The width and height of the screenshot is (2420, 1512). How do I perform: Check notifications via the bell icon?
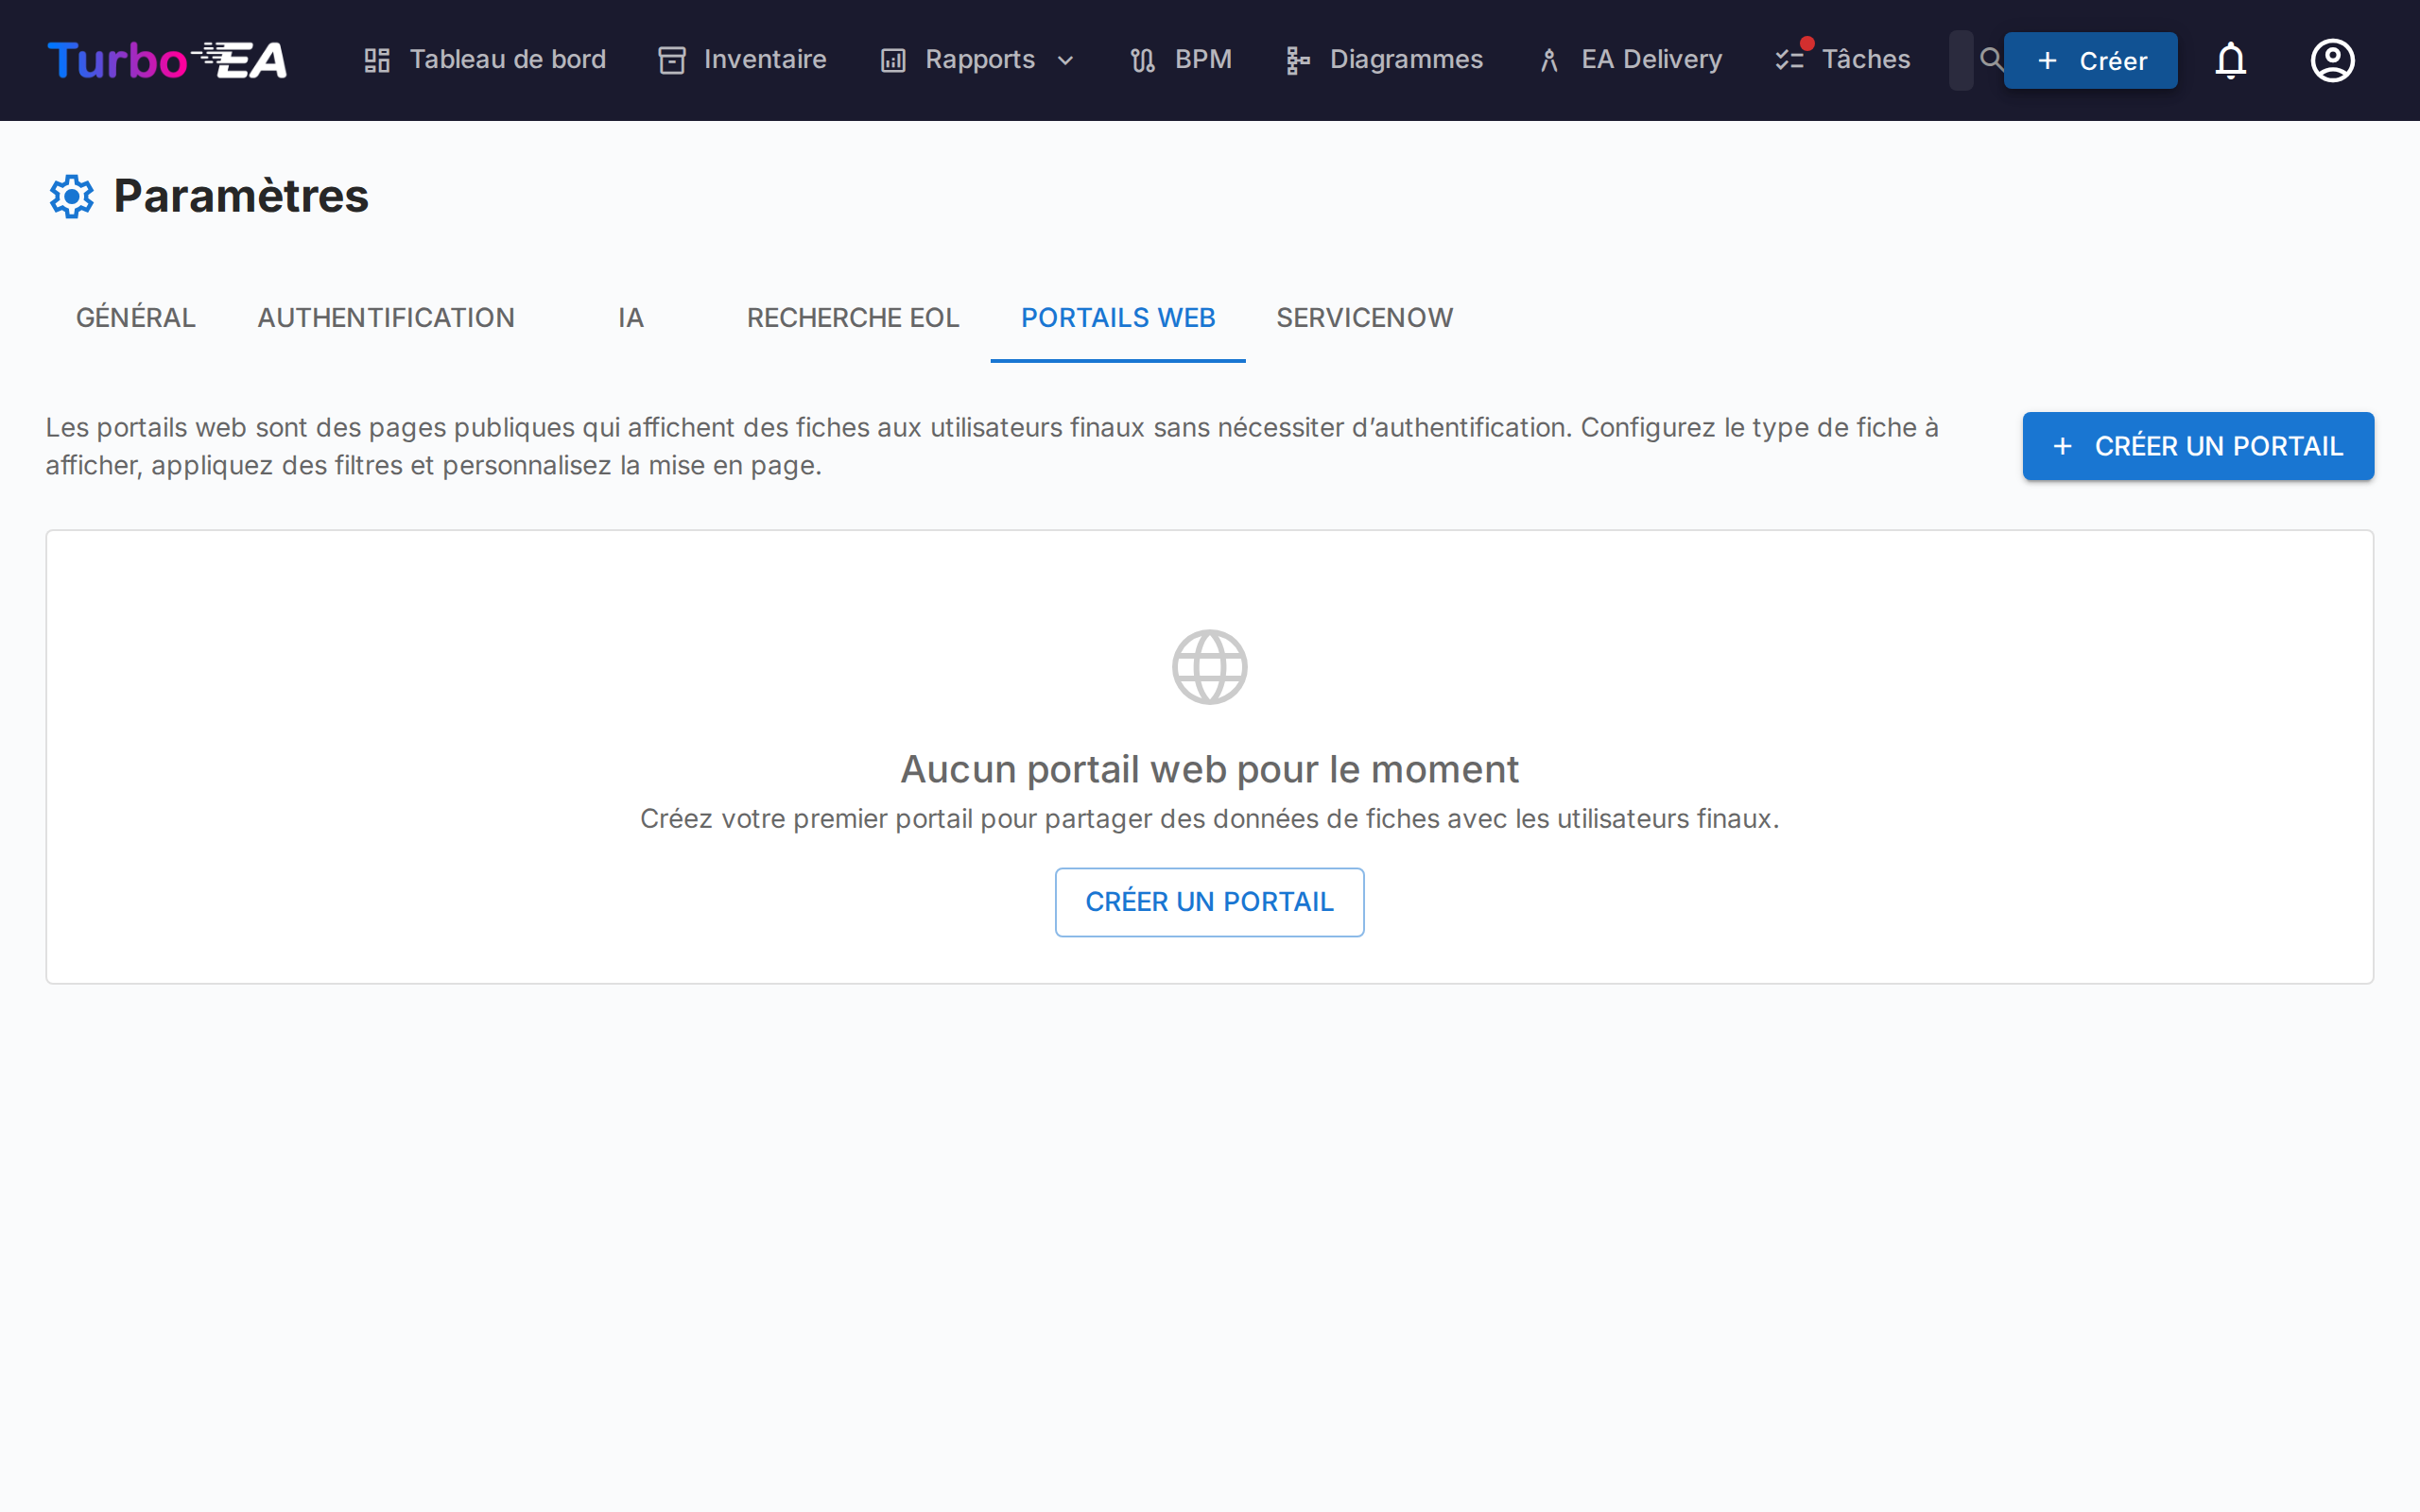click(x=2231, y=60)
